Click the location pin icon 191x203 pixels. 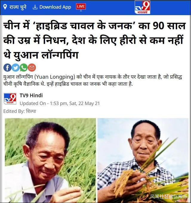click(x=5, y=7)
